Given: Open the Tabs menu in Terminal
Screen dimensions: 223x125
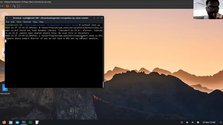Looking at the screenshot, I should coord(35,22).
